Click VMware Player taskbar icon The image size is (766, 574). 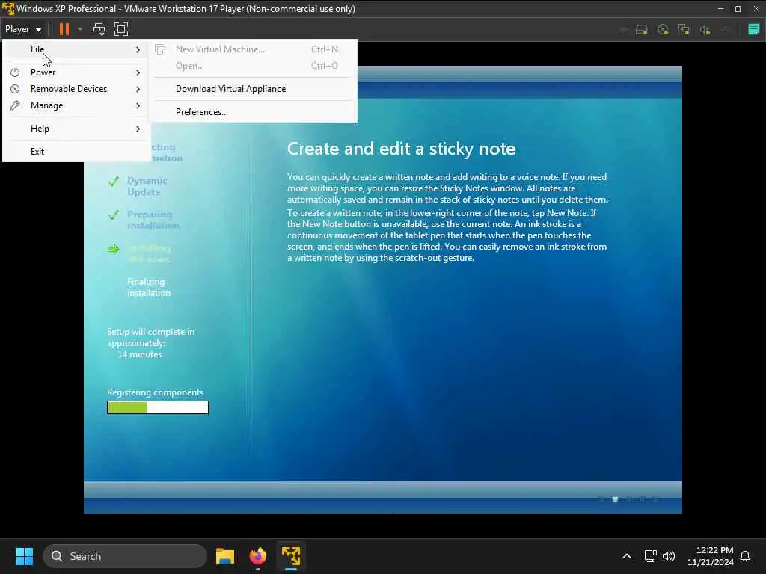coord(291,556)
